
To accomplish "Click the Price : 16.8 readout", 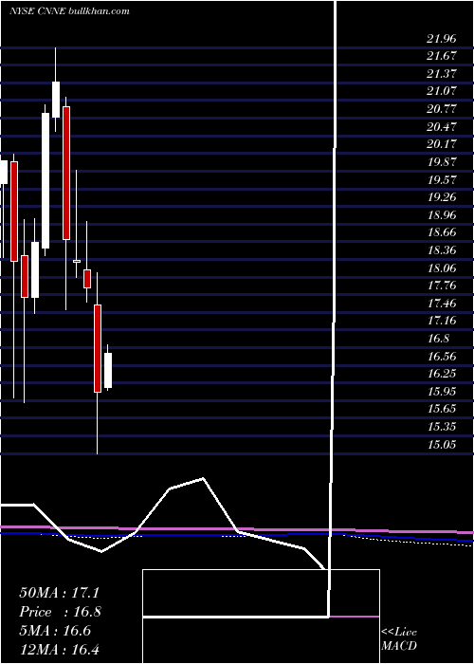I will click(x=60, y=612).
